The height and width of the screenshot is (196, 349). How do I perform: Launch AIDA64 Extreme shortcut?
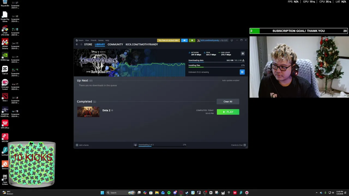(5, 44)
